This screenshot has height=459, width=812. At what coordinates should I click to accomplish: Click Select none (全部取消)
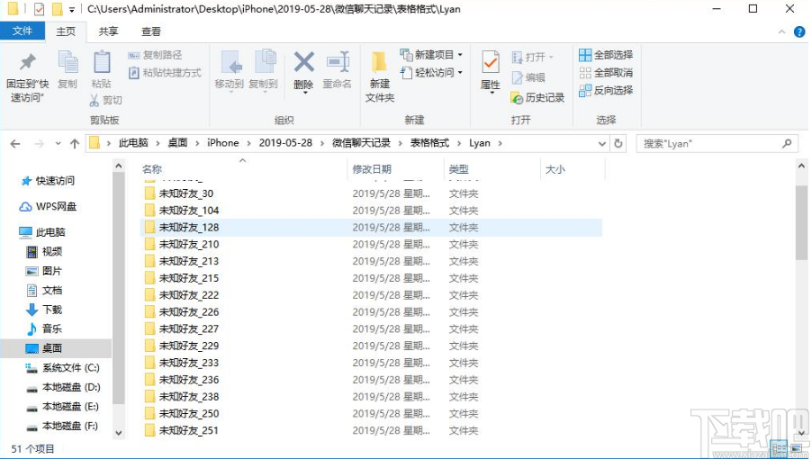coord(606,72)
